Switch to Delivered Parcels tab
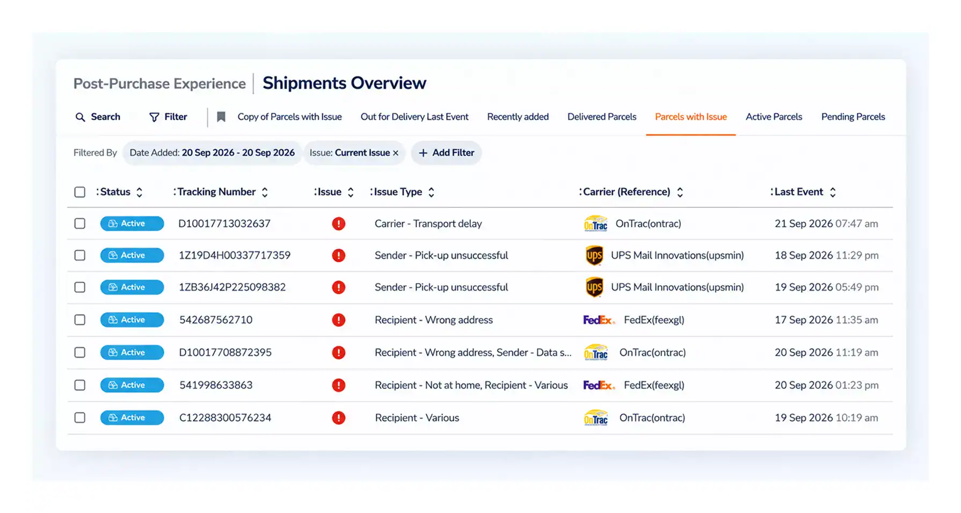Screen dimensions: 961x513 click(602, 117)
